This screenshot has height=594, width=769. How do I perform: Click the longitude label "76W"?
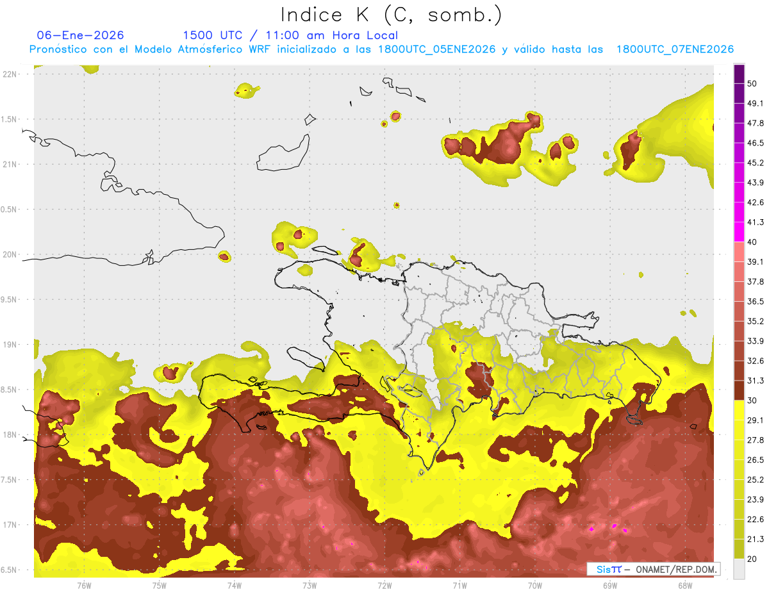(x=84, y=586)
